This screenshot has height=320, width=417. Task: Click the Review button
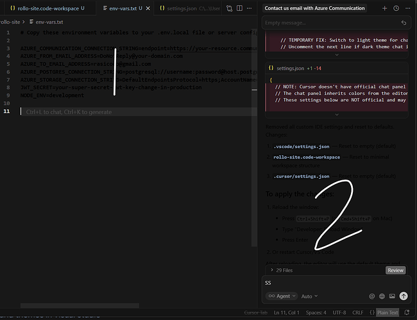[395, 270]
